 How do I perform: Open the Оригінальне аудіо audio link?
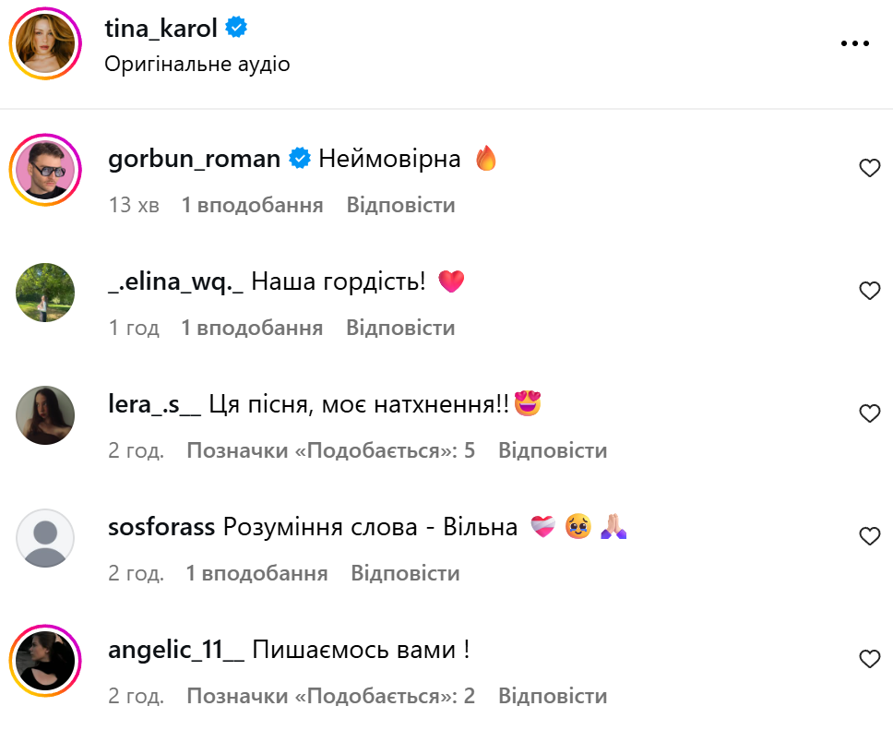(x=197, y=64)
